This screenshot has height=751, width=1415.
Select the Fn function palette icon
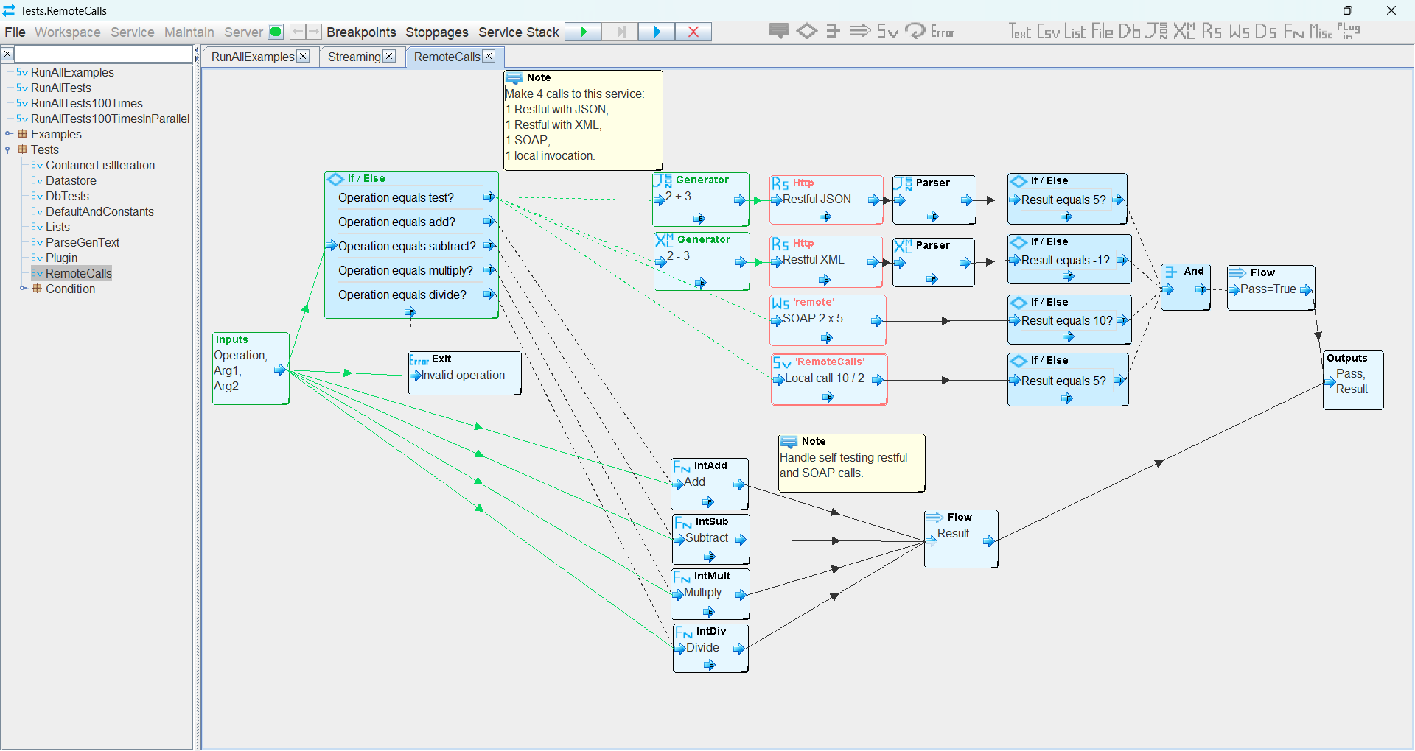coord(1293,32)
